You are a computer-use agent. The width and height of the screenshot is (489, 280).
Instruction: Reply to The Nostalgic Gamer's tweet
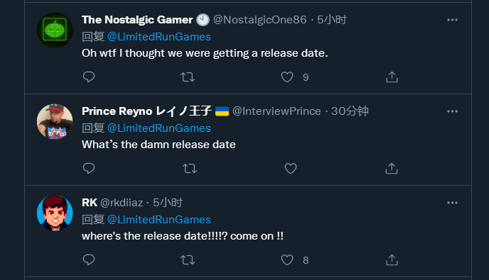[x=89, y=77]
